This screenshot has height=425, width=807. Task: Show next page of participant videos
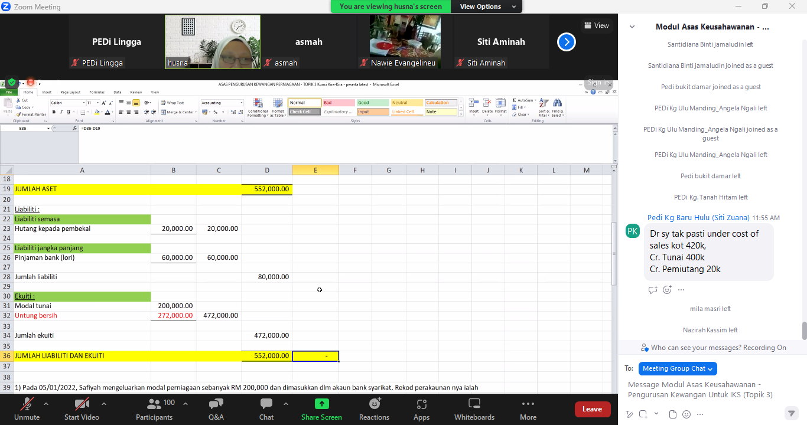point(566,42)
